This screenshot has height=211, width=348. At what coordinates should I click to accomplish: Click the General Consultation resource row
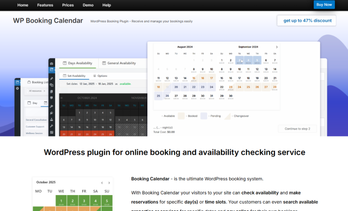pos(36,120)
